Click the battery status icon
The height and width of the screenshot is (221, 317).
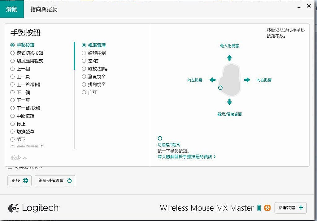click(x=259, y=208)
